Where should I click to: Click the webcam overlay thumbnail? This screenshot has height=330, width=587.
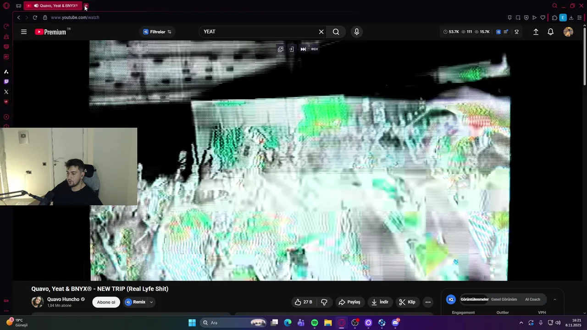pos(68,166)
